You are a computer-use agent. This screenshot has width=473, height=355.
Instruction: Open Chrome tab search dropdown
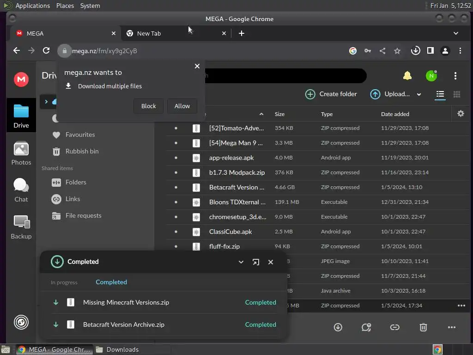(456, 33)
